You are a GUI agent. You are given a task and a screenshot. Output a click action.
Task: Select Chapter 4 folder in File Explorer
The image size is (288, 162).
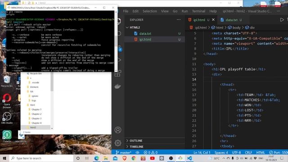(36, 123)
